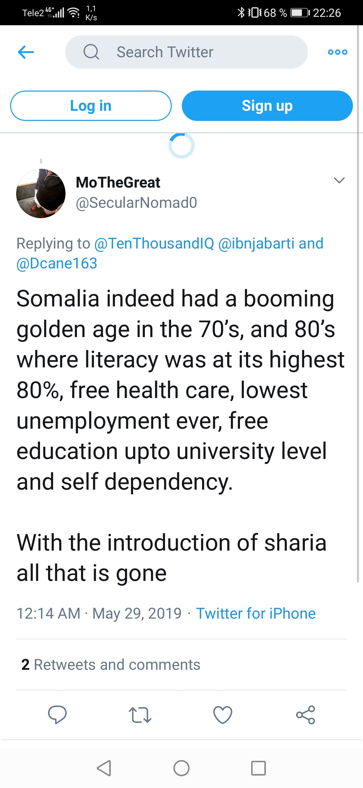The width and height of the screenshot is (363, 788).
Task: Tap the blue back arrow
Action: 26,52
